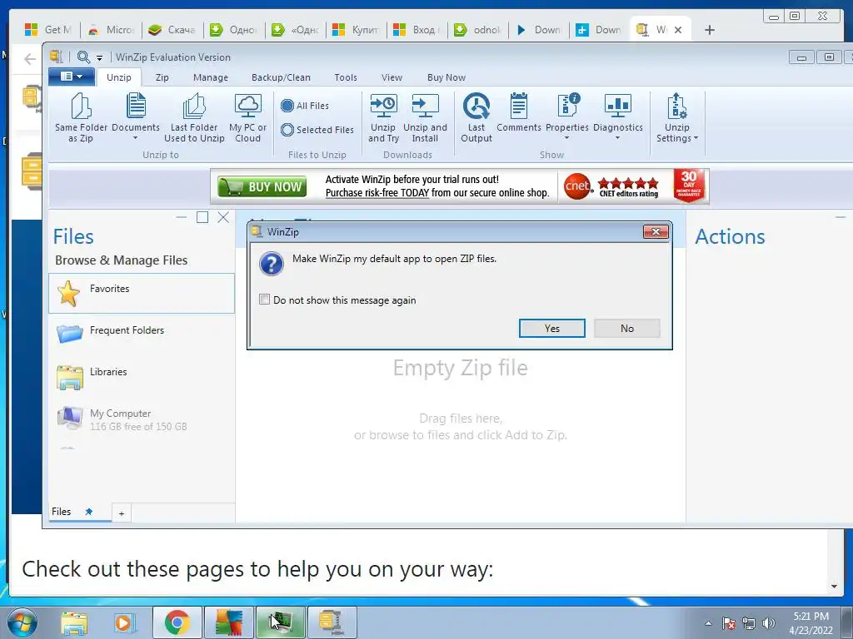Add a new Files pane tab
Screen dimensions: 853x639
pos(122,513)
